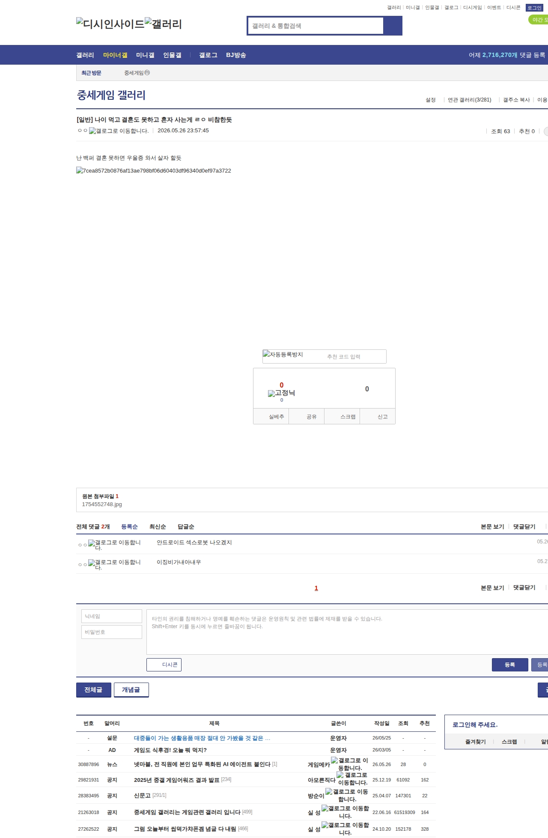The width and height of the screenshot is (548, 838).
Task: Open 이벤트 link in top utility bar
Action: click(x=494, y=8)
